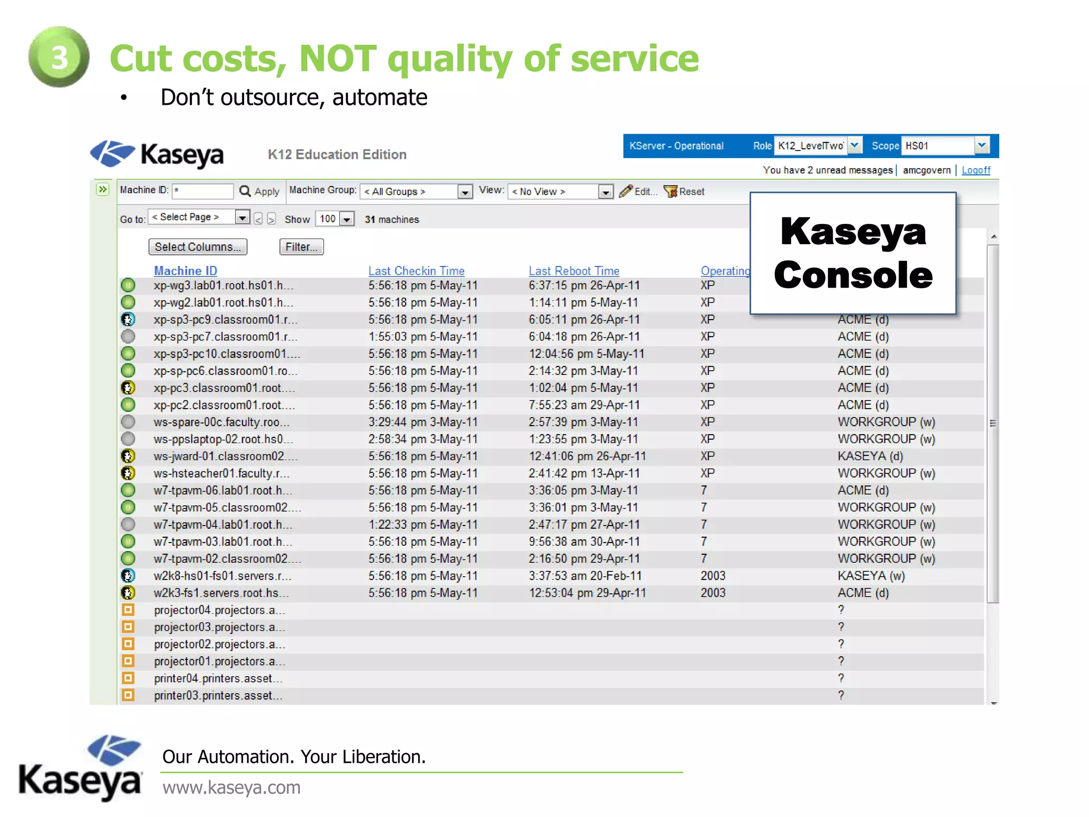The height and width of the screenshot is (817, 1089).
Task: Select row xp-sp-pc6.classroom01.ro...
Action: point(551,371)
